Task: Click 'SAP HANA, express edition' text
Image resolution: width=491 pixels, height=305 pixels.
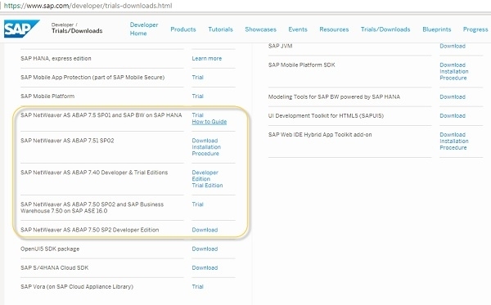Action: point(56,59)
